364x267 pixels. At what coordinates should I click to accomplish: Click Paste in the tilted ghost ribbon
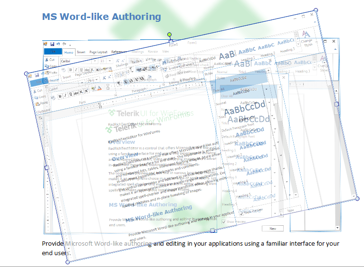coord(42,103)
